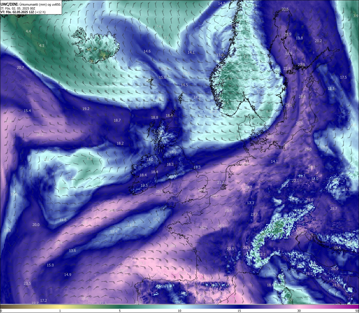Click the 'UWC/DINI: Úrkomumætti (mm) og uv850.' title
Viewport: 359px width, 313px height.
(31, 4)
